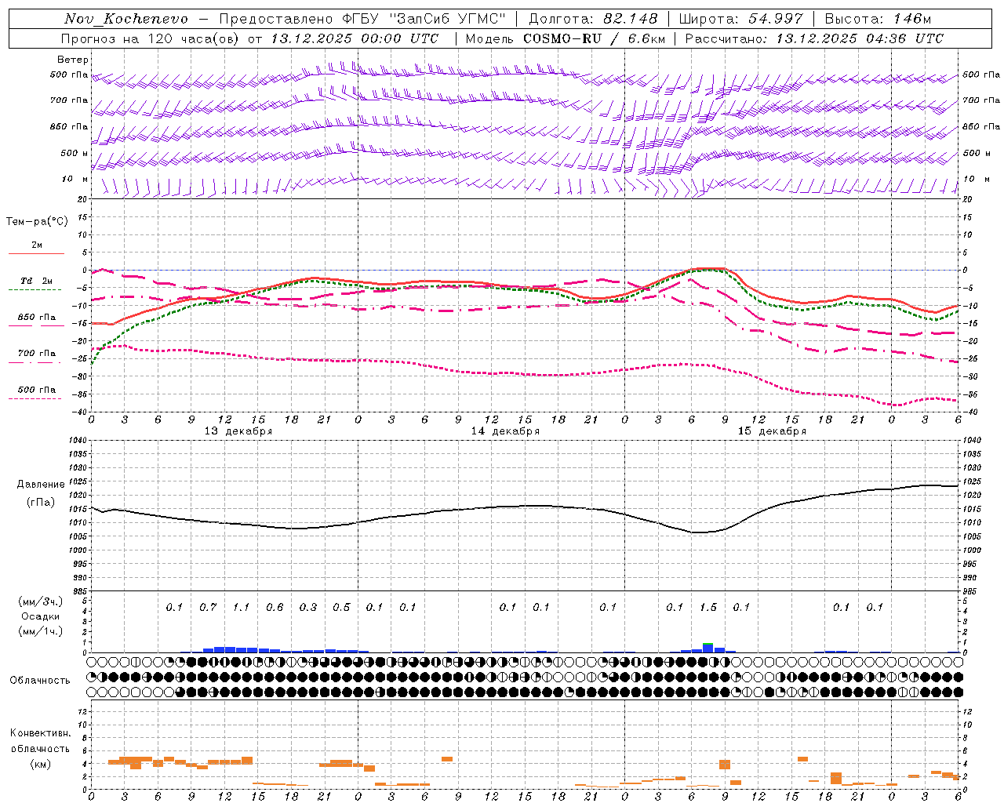Click the 0.3 precipitation value
1004x803 pixels.
point(308,607)
